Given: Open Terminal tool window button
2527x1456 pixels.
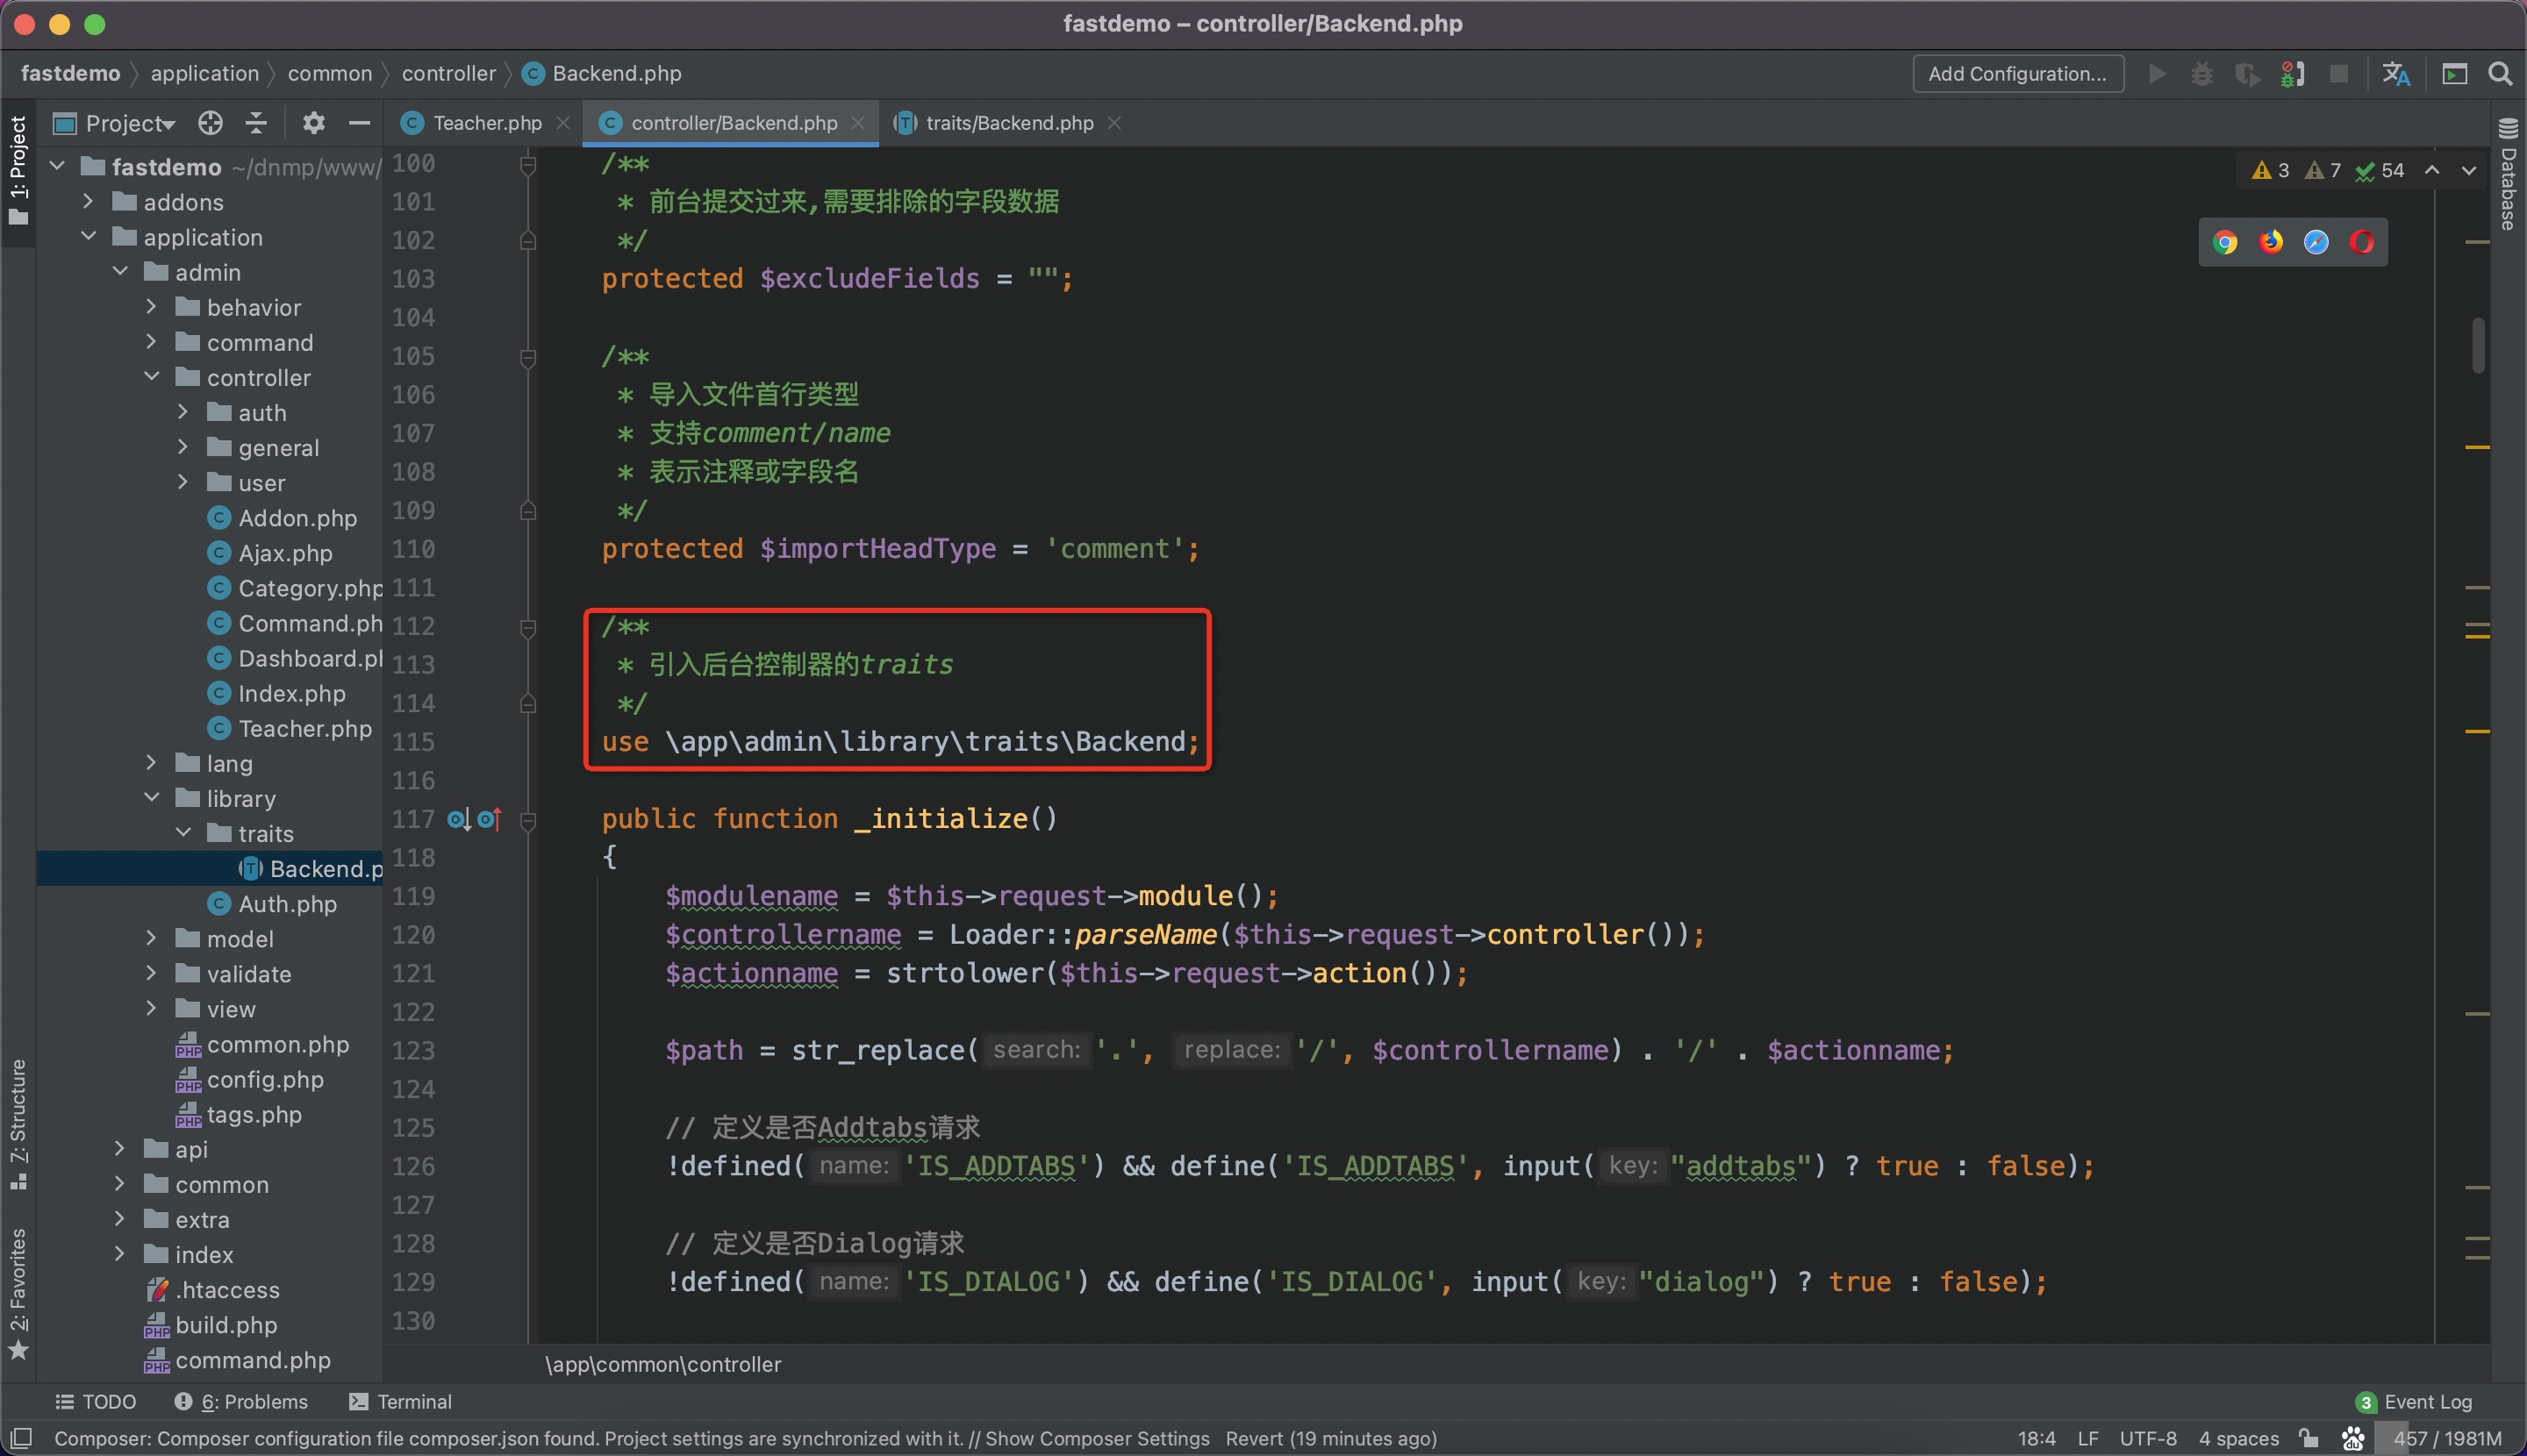Looking at the screenshot, I should (400, 1401).
